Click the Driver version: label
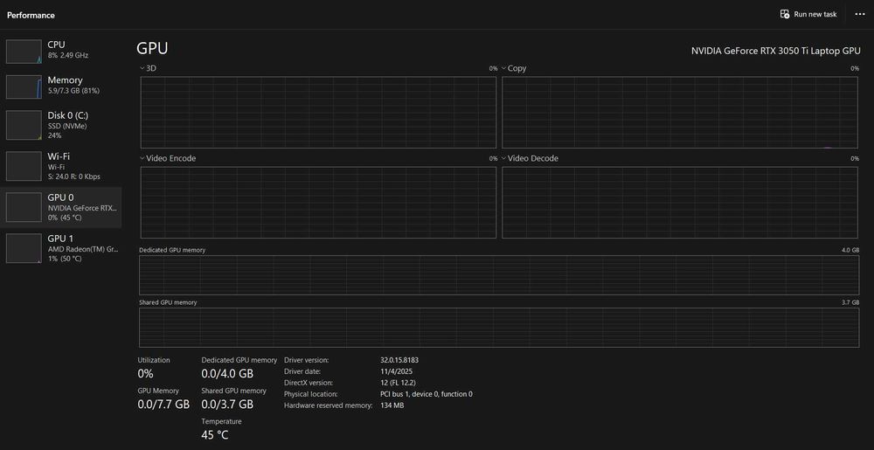The width and height of the screenshot is (874, 450). click(x=307, y=360)
